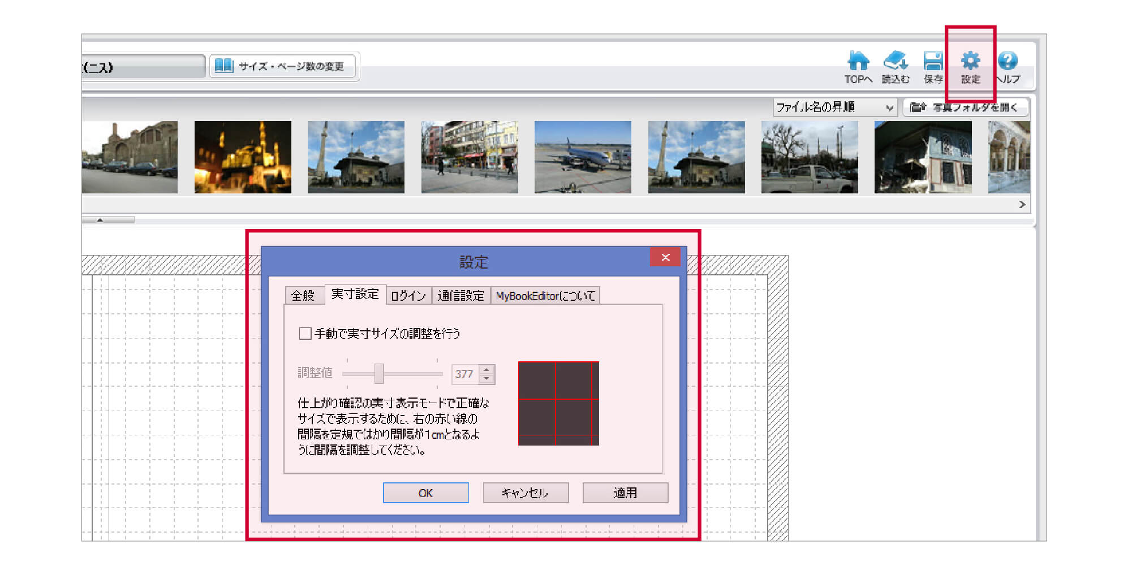Open the ファイル名の昇順 sort dropdown
This screenshot has width=1132, height=566.
834,107
